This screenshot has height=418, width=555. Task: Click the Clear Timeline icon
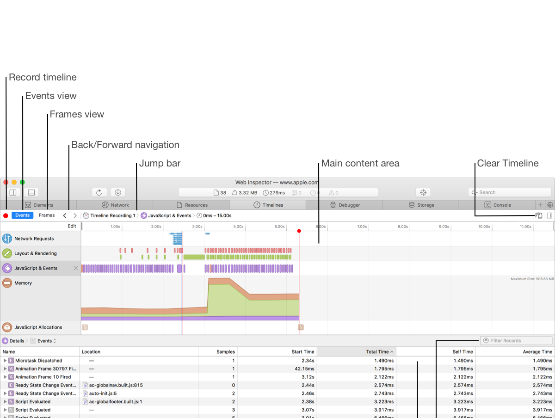539,215
